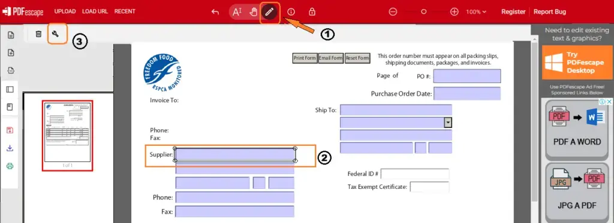
Task: Click the zoom in plus icon
Action: [455, 12]
